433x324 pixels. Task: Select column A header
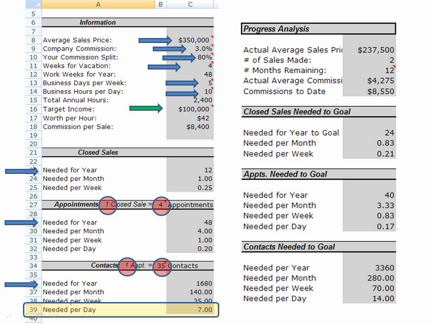(x=98, y=4)
